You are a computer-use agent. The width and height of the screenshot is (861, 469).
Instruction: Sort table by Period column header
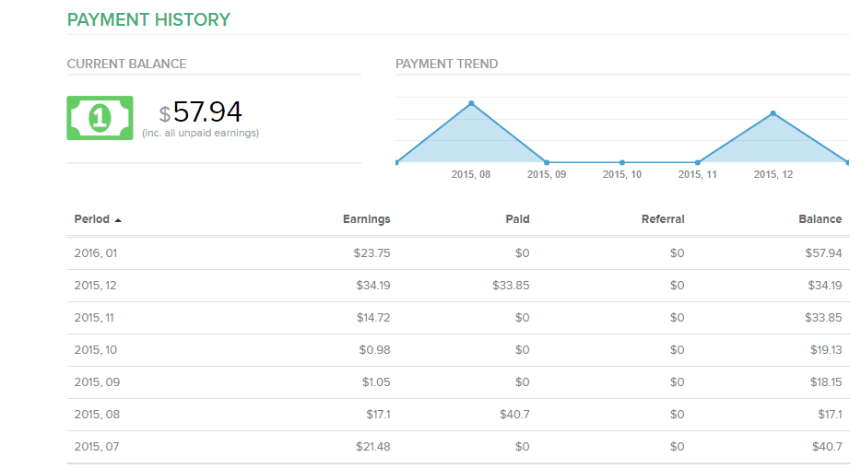click(91, 219)
